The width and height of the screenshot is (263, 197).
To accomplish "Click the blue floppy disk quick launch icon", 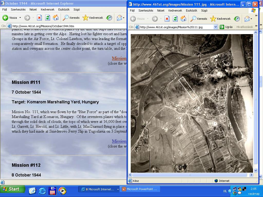I will (x=52, y=191).
